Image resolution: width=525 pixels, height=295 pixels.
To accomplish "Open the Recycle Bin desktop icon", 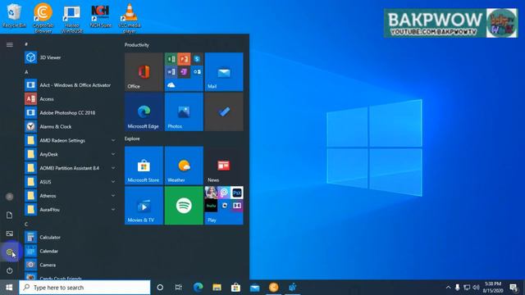I will click(14, 16).
